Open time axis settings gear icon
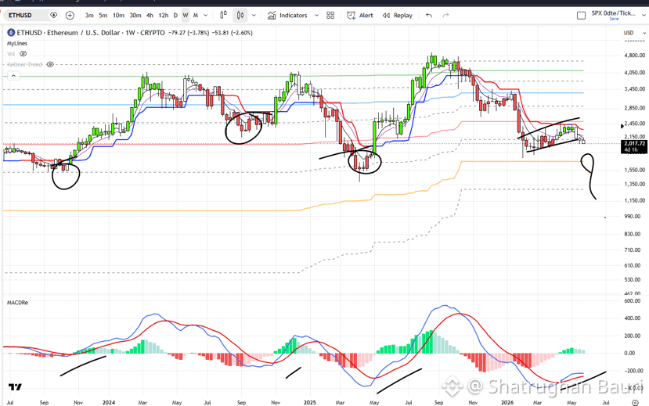Screen dimensions: 649x406 click(636, 402)
